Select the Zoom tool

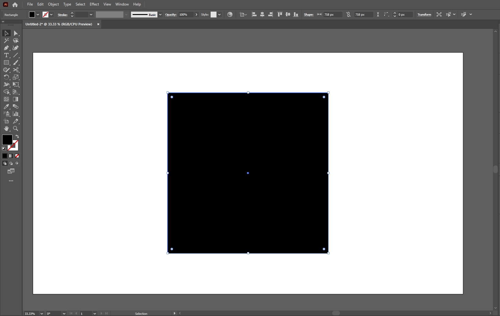pos(16,128)
